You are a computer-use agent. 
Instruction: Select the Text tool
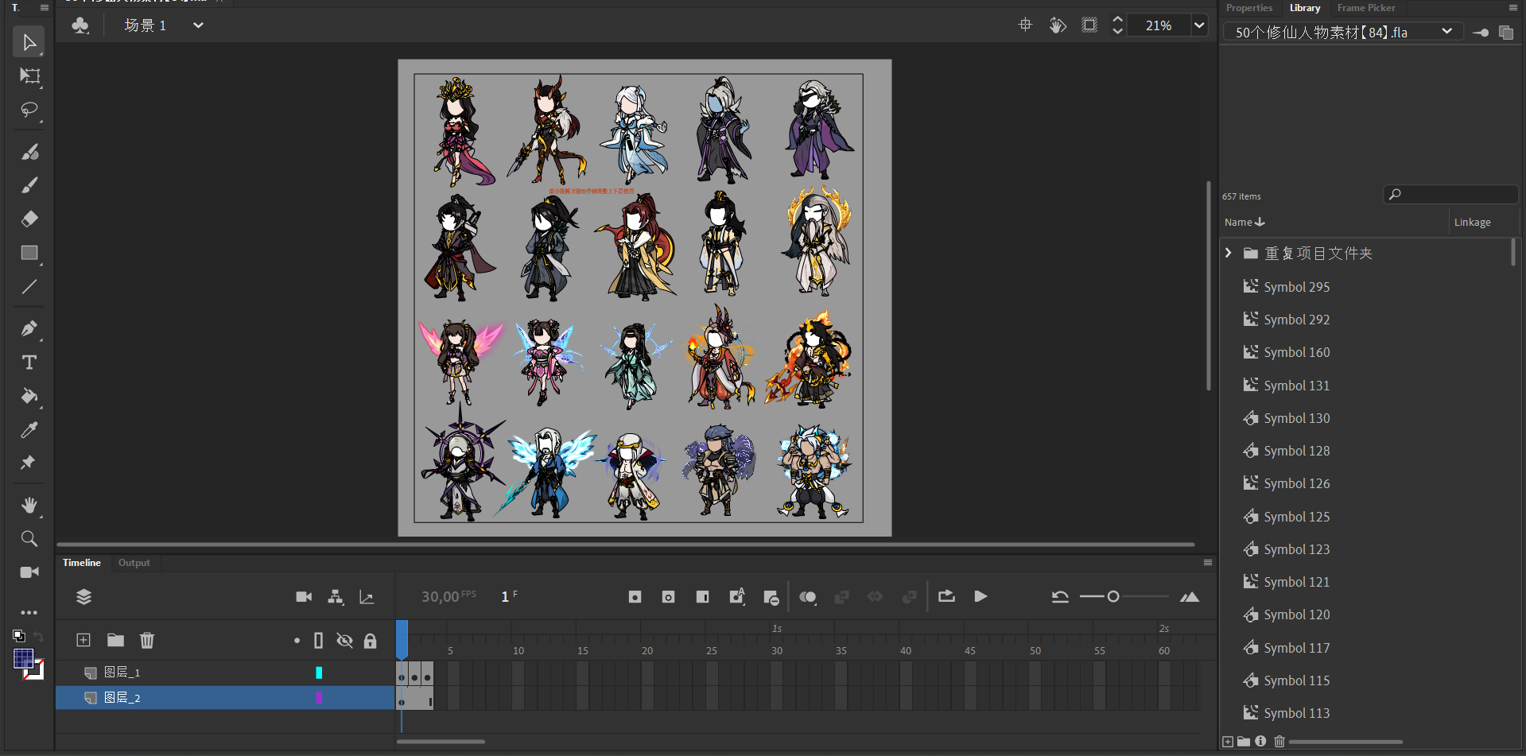pyautogui.click(x=29, y=362)
